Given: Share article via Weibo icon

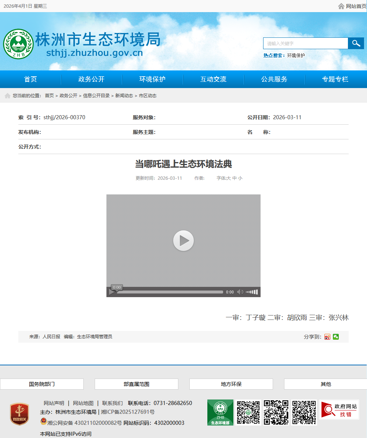Looking at the screenshot, I should [x=327, y=337].
